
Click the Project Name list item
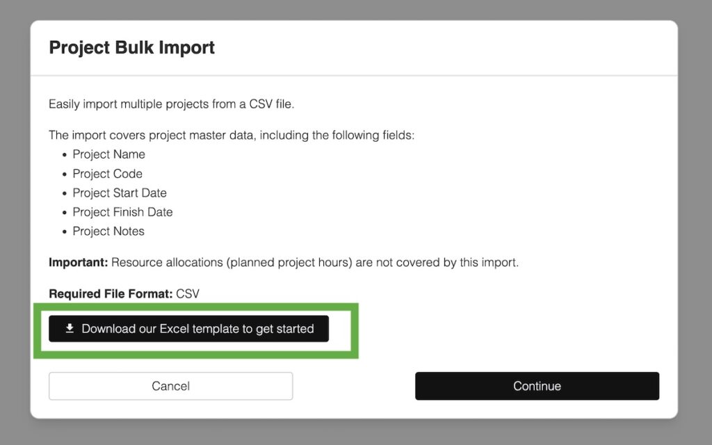coord(108,154)
